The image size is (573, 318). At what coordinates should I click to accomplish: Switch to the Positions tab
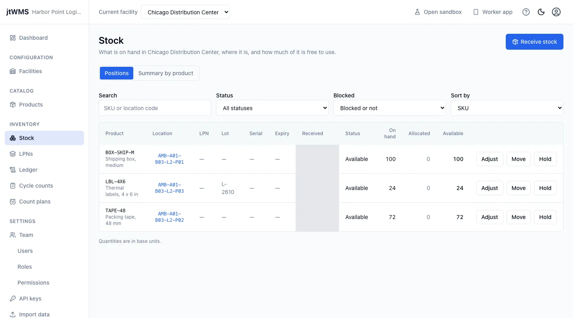[117, 73]
